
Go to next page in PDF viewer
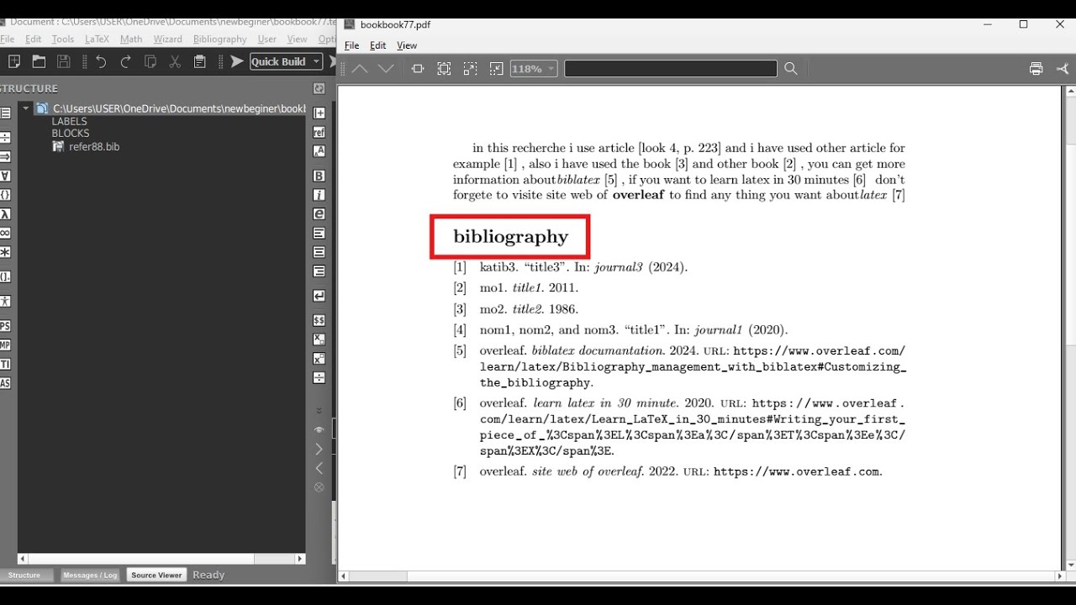[386, 69]
